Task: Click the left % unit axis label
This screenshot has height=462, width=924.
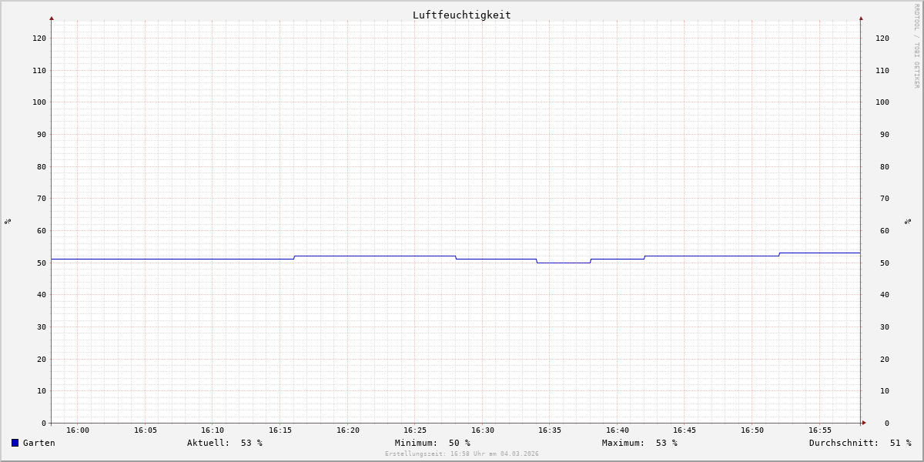Action: pos(8,221)
